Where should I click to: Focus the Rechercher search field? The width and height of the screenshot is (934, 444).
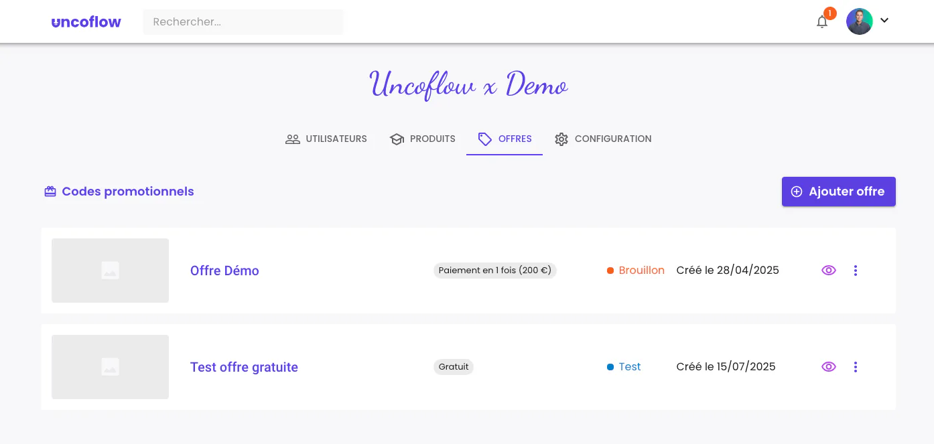[x=243, y=21]
